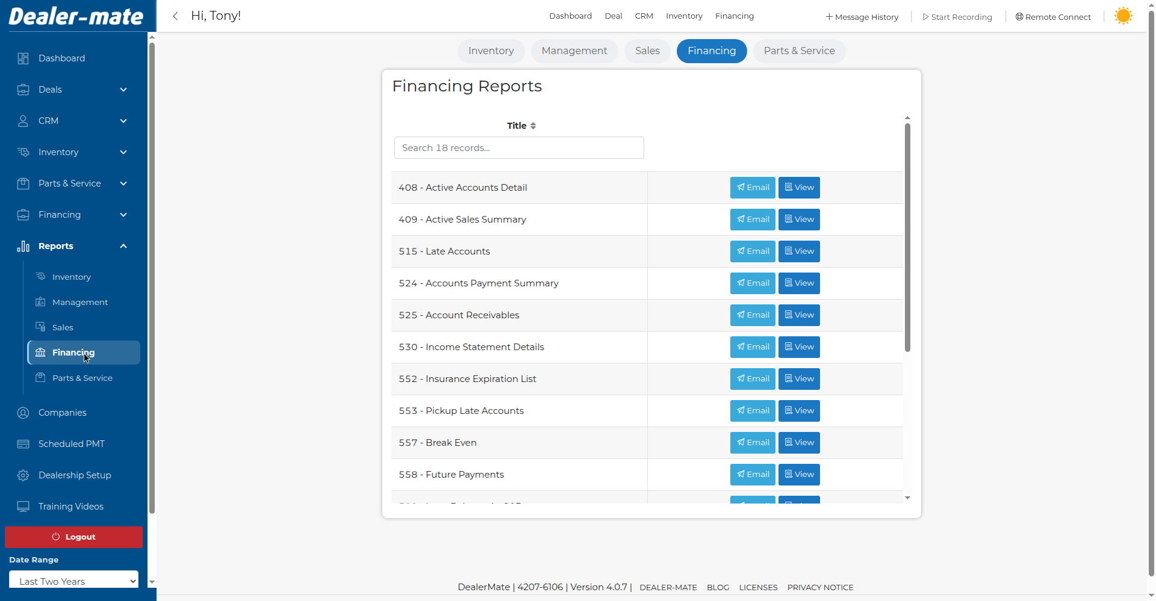
Task: Click the Companies icon in sidebar
Action: 23,413
